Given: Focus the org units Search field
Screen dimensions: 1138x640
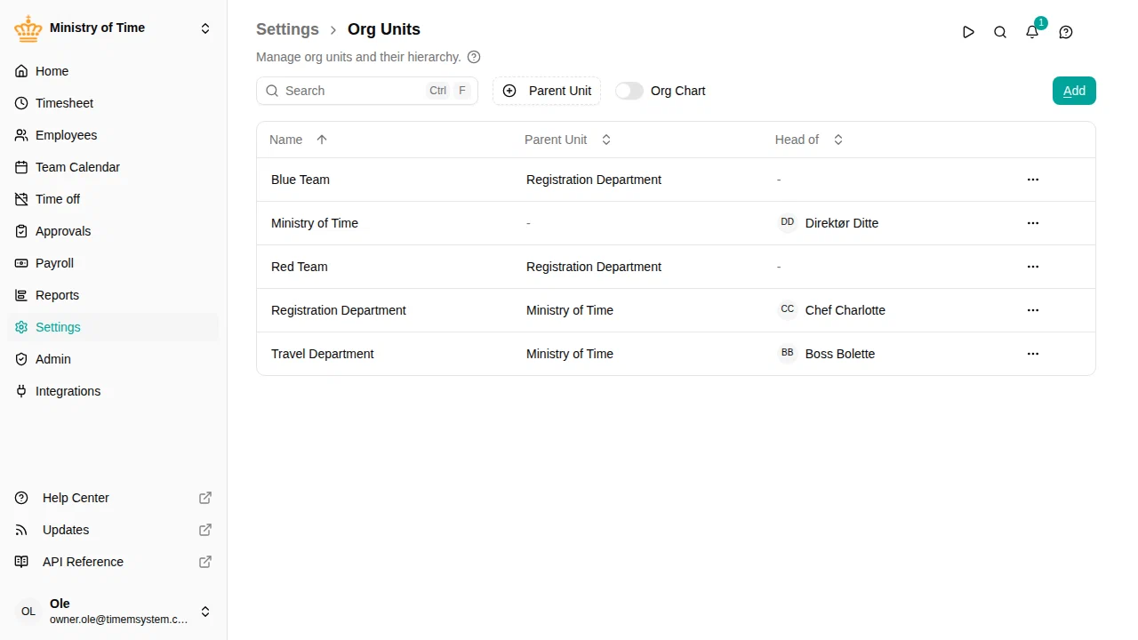Looking at the screenshot, I should pyautogui.click(x=367, y=91).
